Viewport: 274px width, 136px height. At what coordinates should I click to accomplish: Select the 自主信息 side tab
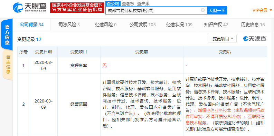point(8,65)
